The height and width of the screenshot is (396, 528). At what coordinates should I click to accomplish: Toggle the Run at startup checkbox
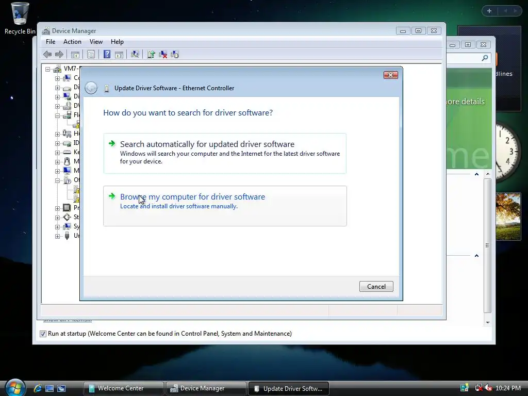43,334
